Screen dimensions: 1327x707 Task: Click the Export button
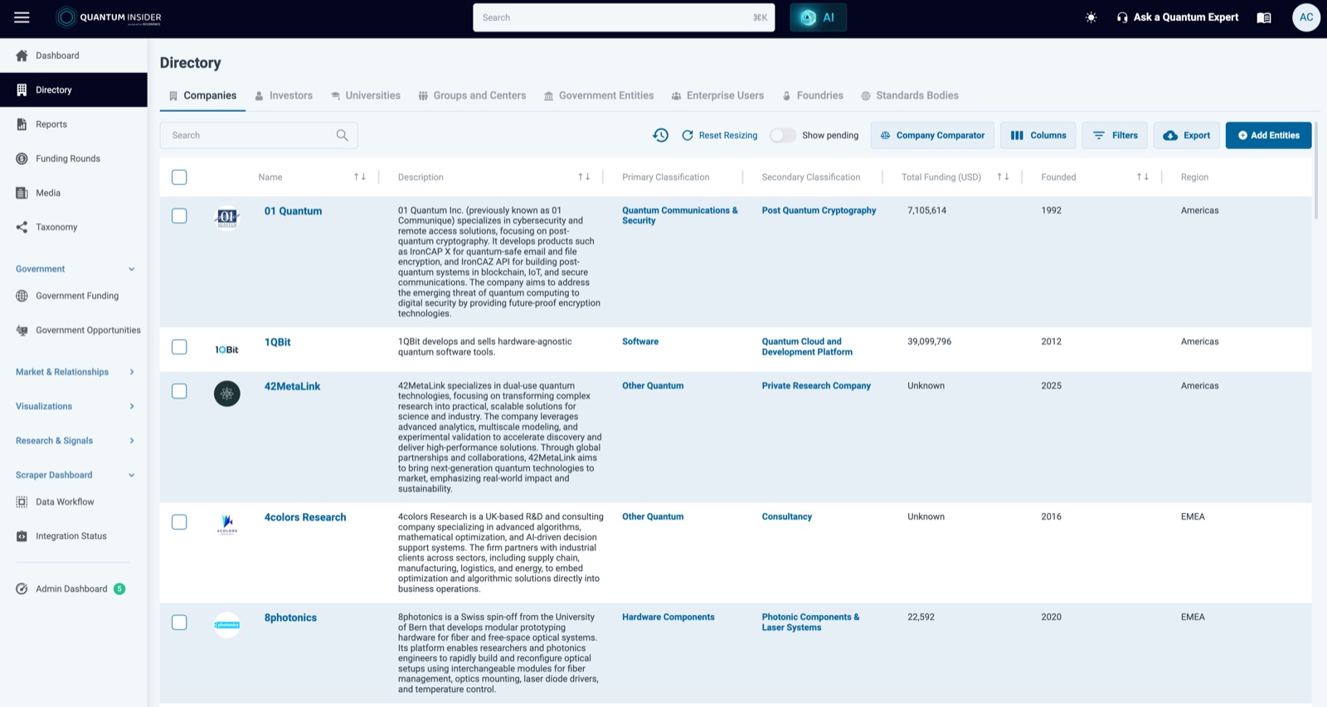pyautogui.click(x=1186, y=135)
